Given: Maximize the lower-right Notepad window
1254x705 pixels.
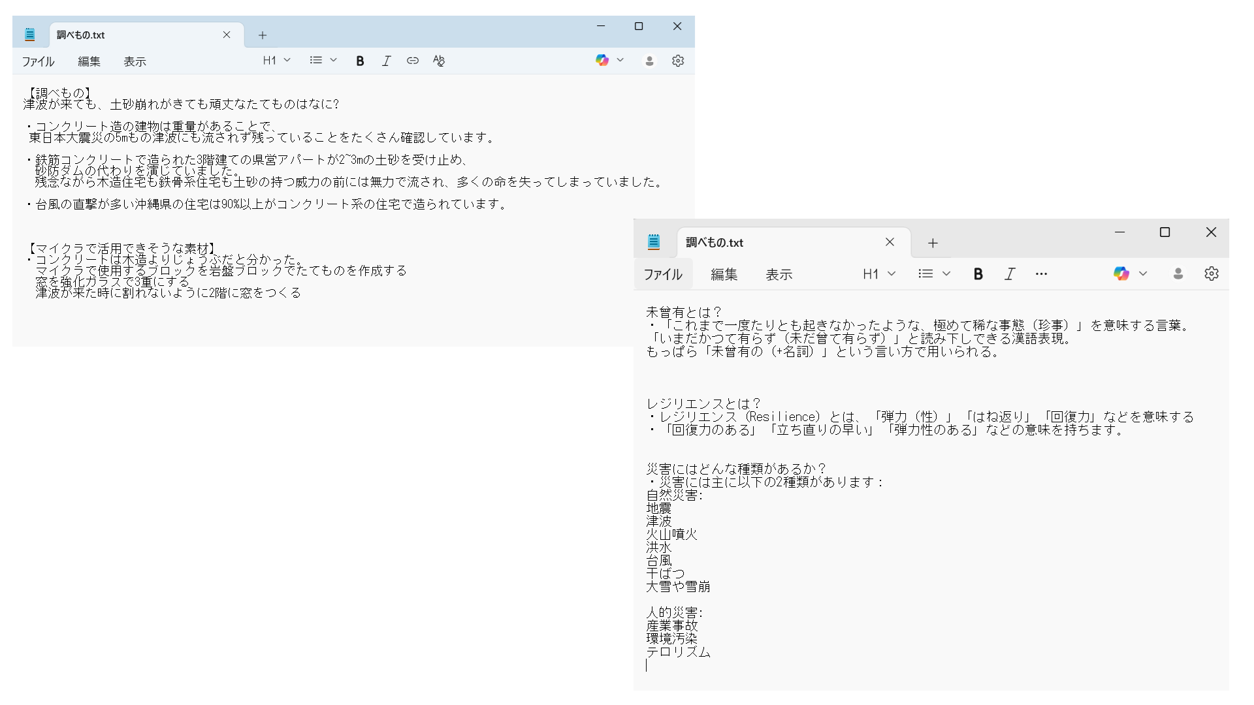Looking at the screenshot, I should point(1165,232).
